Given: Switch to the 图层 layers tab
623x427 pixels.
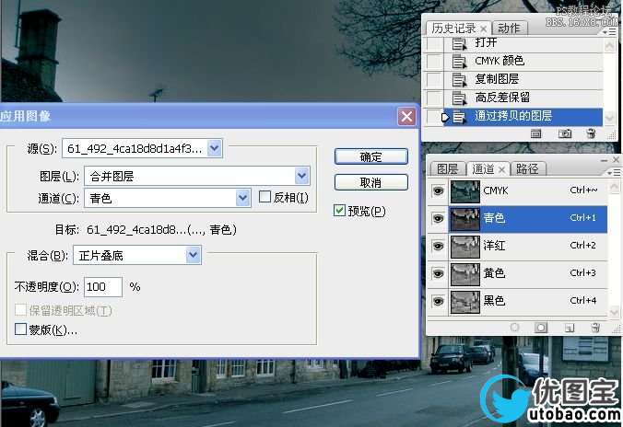Looking at the screenshot, I should point(447,169).
